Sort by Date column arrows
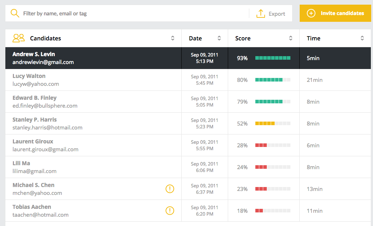 (219, 38)
